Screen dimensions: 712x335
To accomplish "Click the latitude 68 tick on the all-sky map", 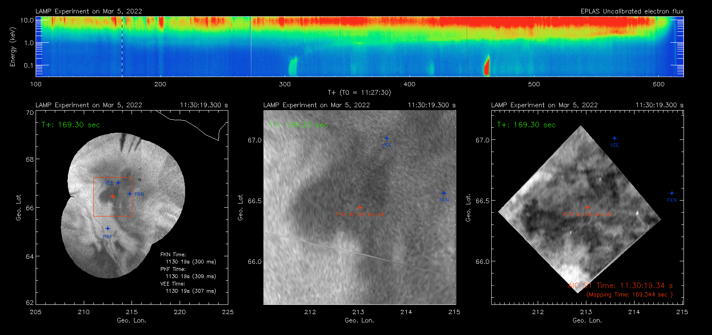I will click(x=30, y=159).
